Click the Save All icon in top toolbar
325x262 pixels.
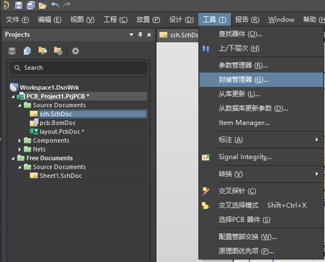(x=31, y=5)
